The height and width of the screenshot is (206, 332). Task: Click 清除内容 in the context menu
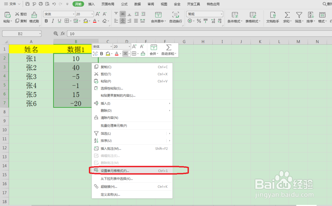coord(110,118)
